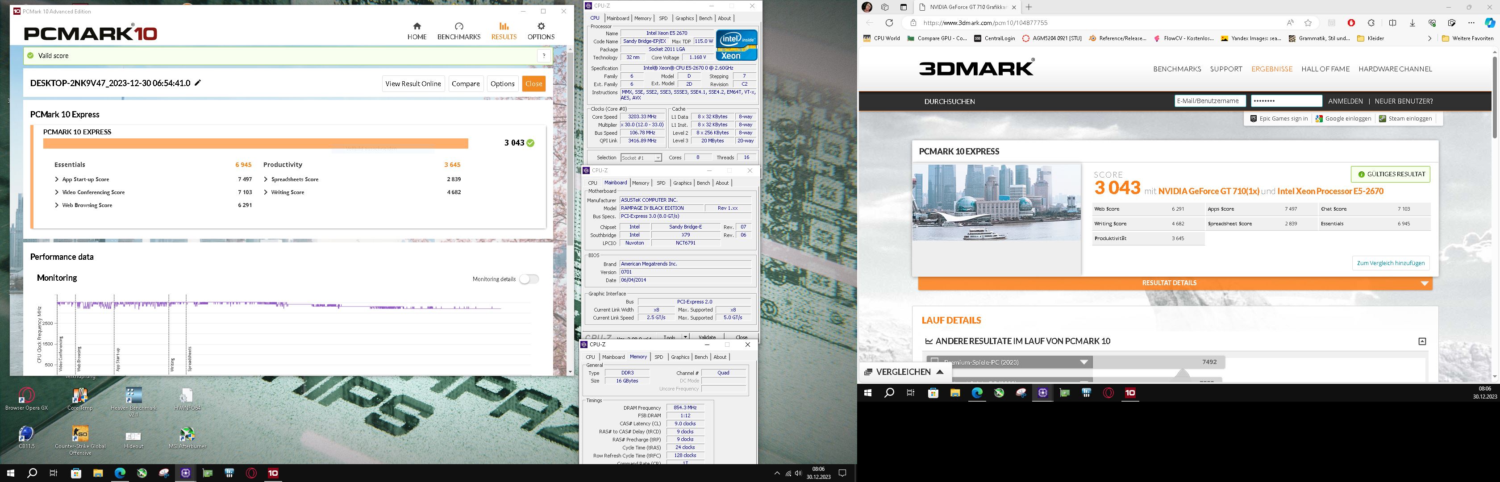
Task: Open the network icon in the system tray
Action: pos(788,473)
